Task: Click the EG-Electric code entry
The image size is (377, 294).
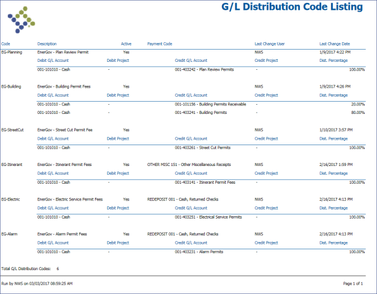Action: [x=11, y=199]
